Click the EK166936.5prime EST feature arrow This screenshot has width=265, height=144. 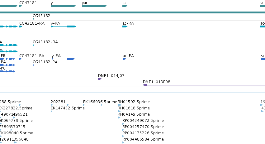pyautogui.click(x=93, y=105)
